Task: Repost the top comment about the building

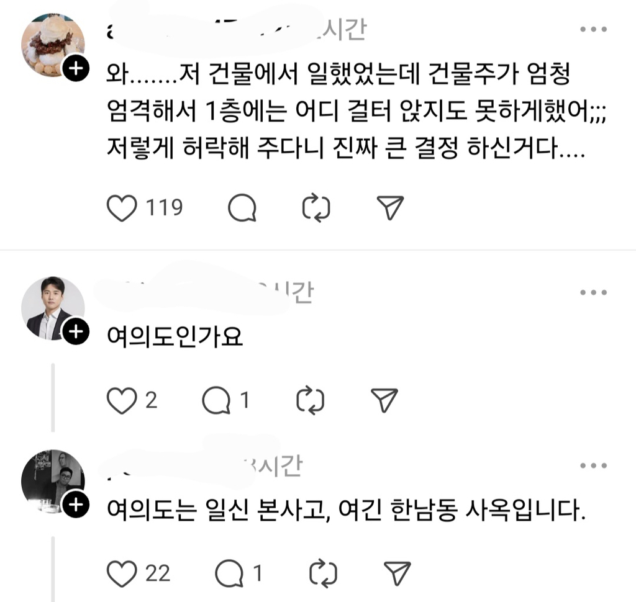Action: (316, 208)
